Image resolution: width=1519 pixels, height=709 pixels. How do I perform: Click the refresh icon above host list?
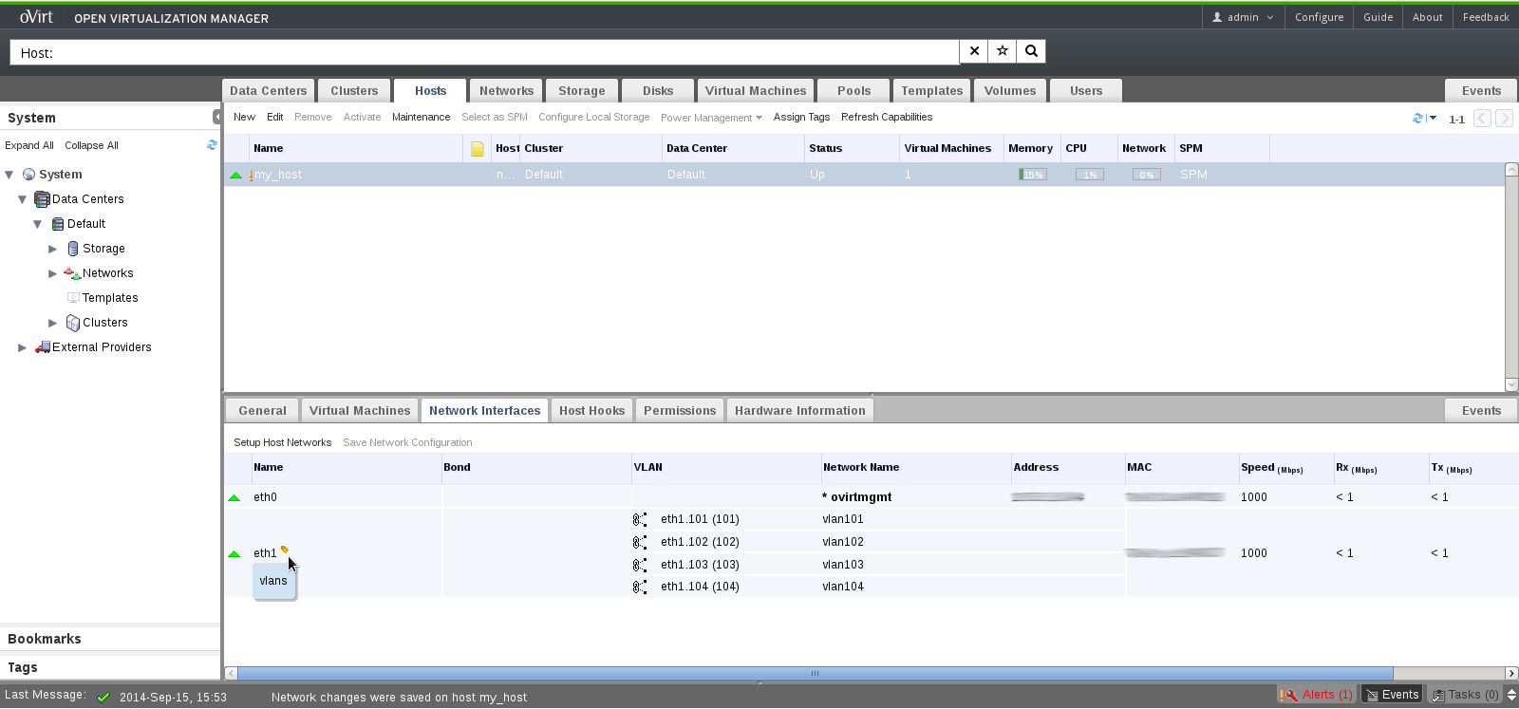[1418, 119]
